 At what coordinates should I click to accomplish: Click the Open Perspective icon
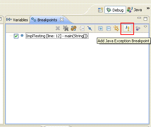point(100,10)
